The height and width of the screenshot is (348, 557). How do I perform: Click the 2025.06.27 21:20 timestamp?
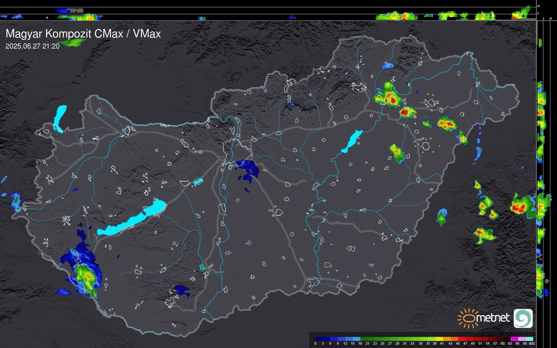coord(32,46)
